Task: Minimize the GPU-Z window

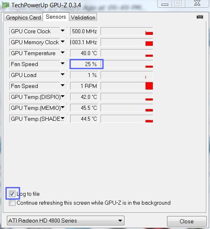Action: coord(165,4)
